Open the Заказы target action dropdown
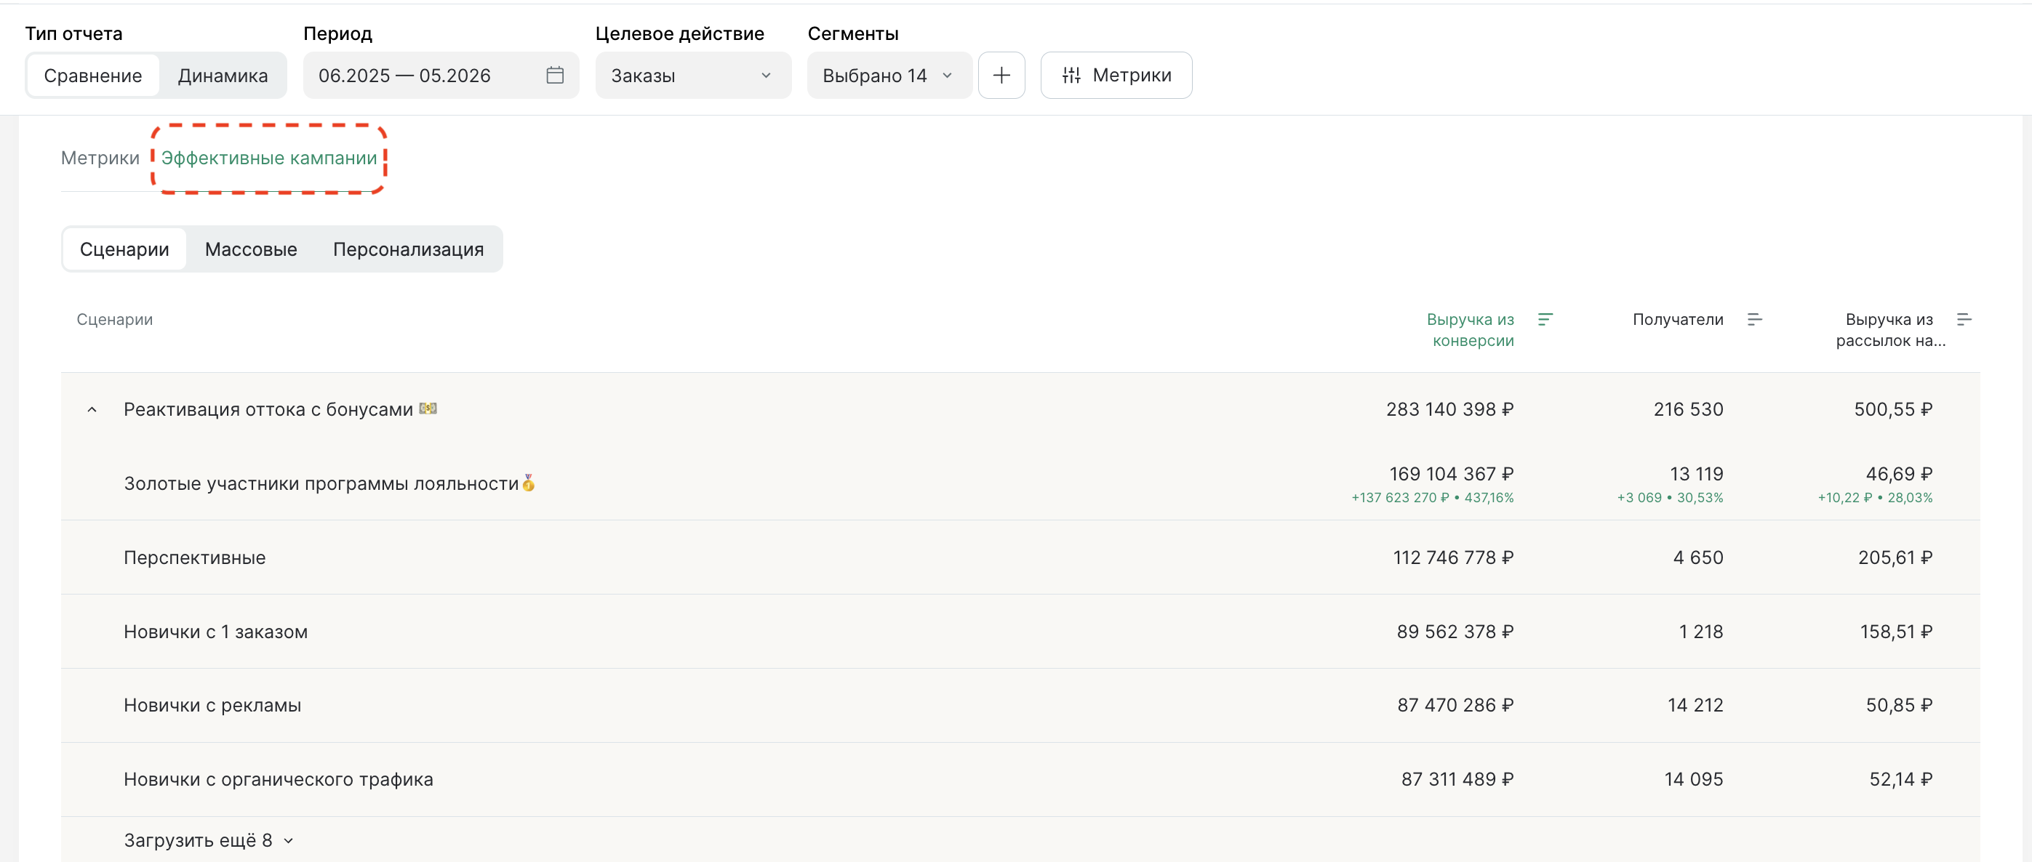Viewport: 2032px width, 862px height. pyautogui.click(x=692, y=76)
